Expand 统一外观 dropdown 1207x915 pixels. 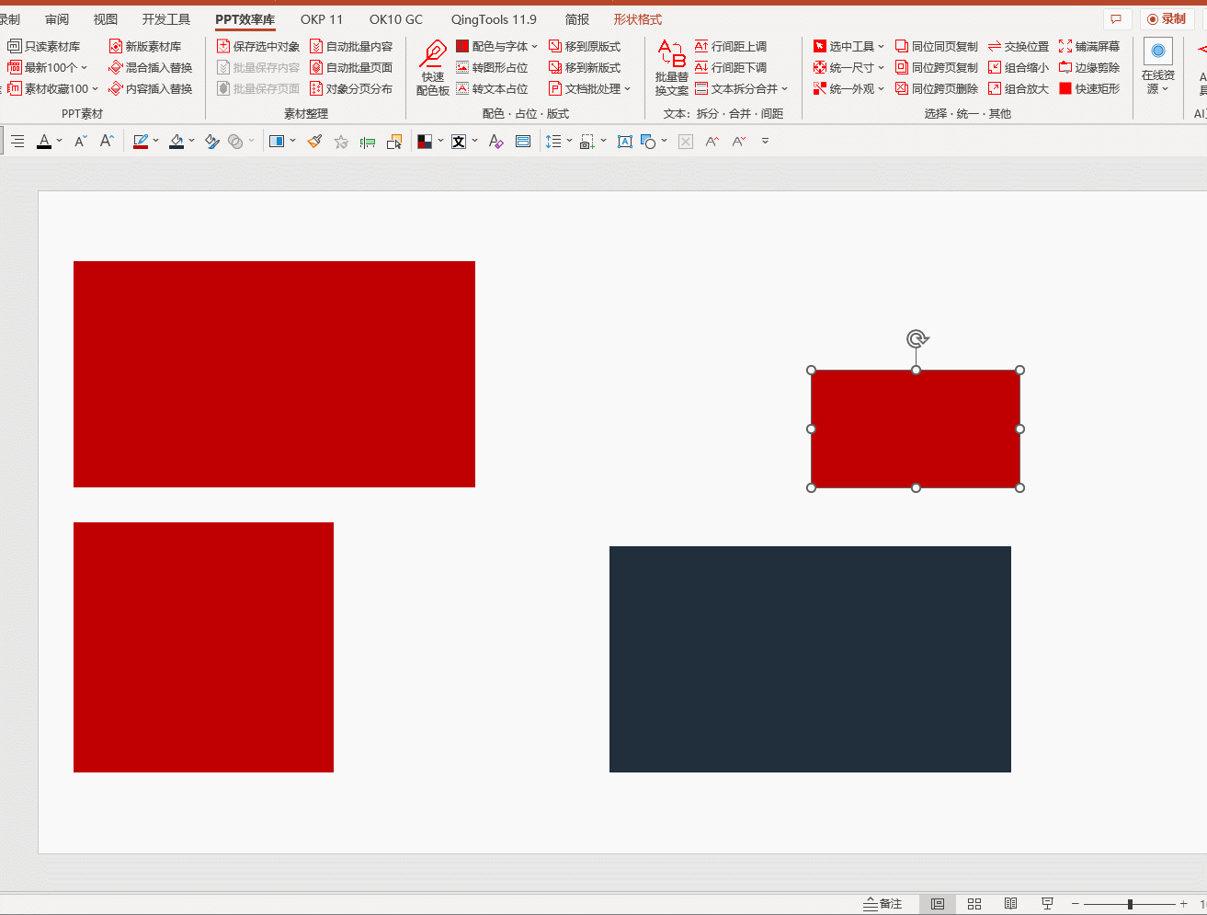point(881,88)
